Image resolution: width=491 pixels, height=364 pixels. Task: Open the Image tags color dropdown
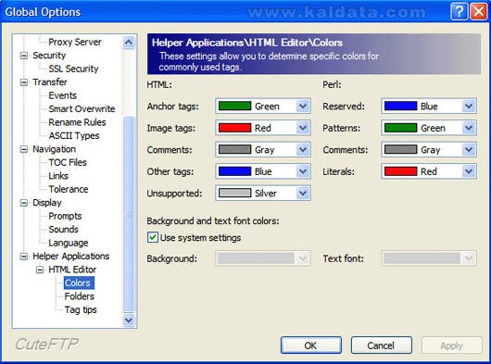[303, 128]
